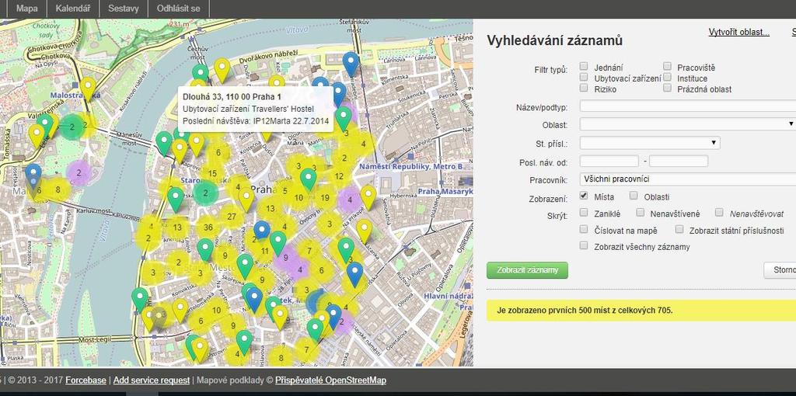Enable the Jednání type filter
The width and height of the screenshot is (796, 396).
[x=584, y=67]
